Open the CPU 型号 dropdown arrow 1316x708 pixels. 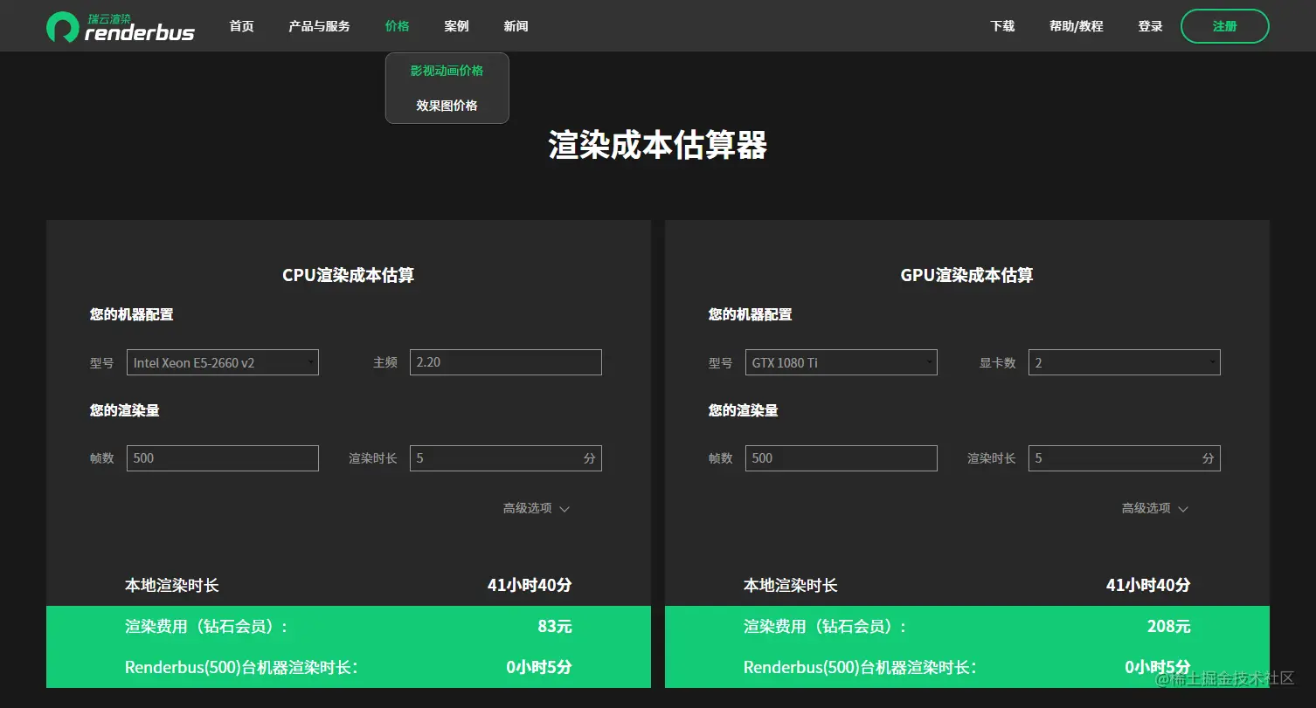tap(310, 362)
